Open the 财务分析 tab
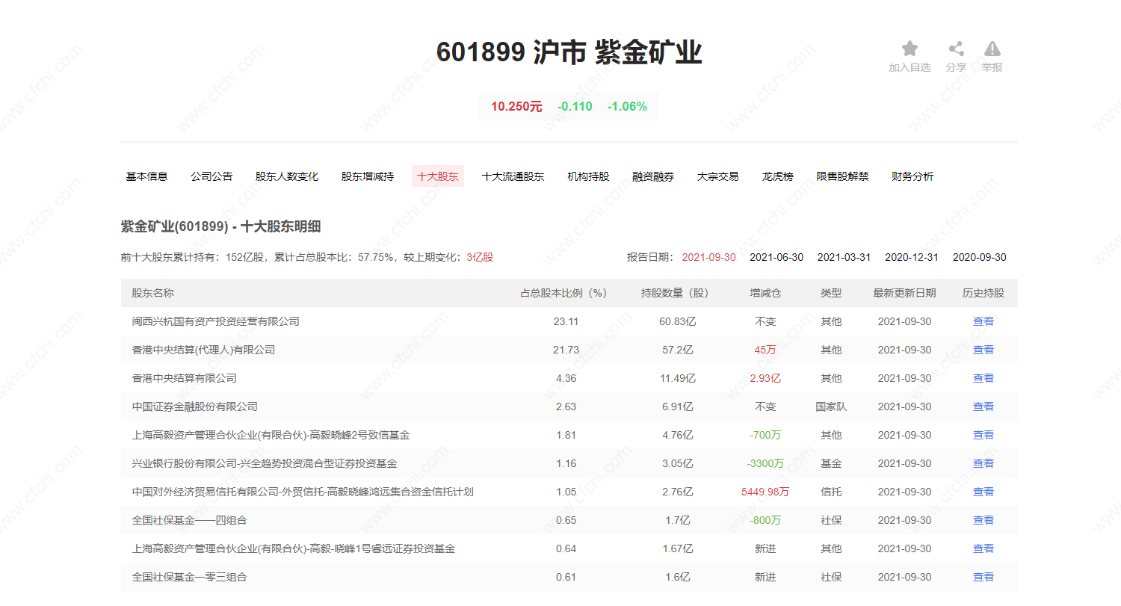The width and height of the screenshot is (1121, 606). coord(912,176)
